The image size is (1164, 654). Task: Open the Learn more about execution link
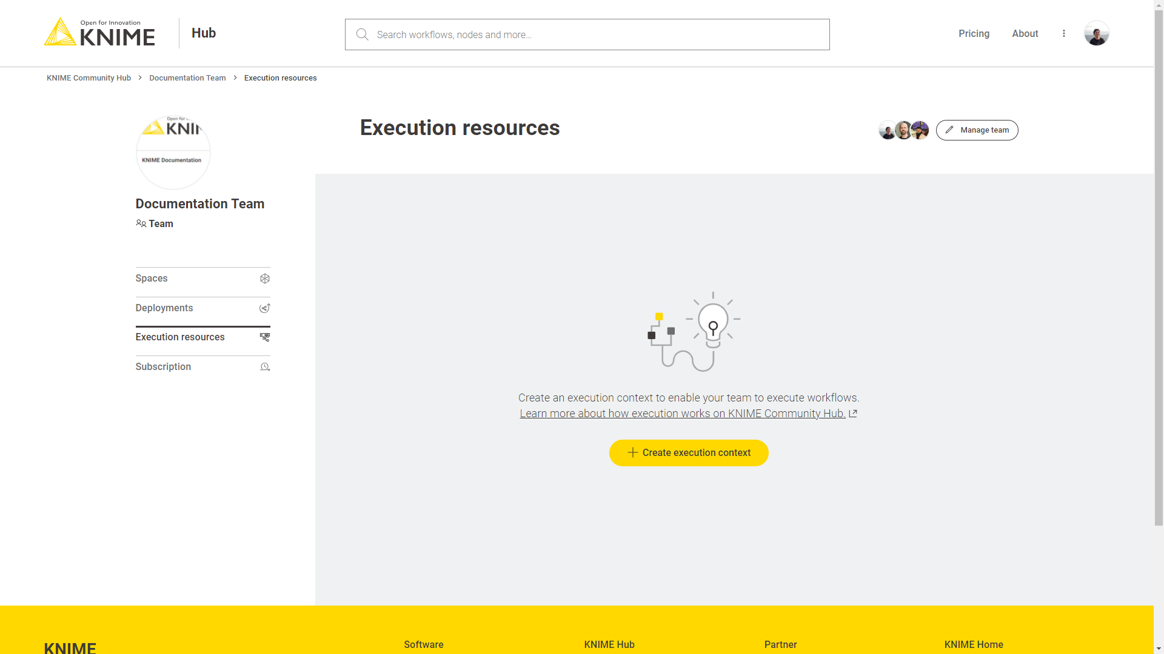[x=682, y=414]
